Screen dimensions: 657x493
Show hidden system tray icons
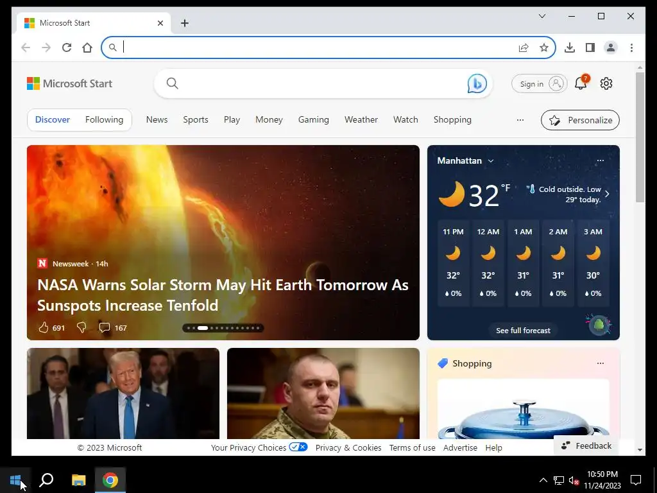click(543, 480)
